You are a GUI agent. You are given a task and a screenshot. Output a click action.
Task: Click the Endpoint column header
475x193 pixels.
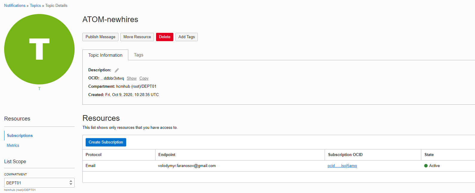click(167, 155)
